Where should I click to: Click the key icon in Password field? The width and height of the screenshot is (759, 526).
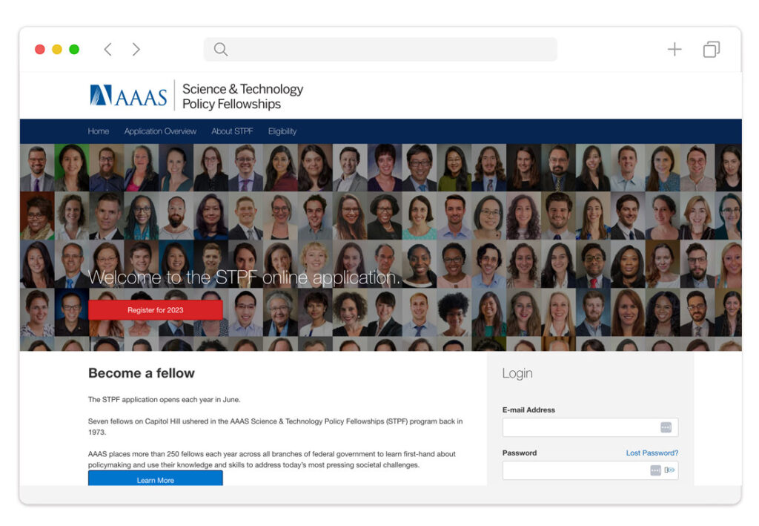(x=669, y=470)
